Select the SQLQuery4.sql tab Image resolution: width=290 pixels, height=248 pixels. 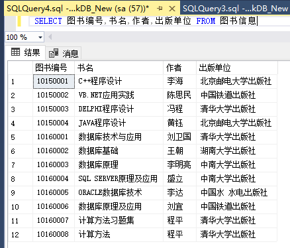tap(78, 9)
